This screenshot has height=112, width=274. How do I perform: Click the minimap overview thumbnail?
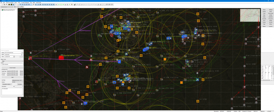pos(250,15)
